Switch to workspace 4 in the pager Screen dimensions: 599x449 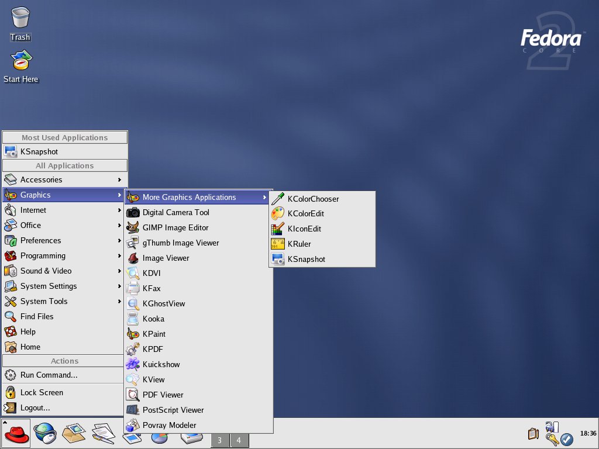[x=239, y=440]
